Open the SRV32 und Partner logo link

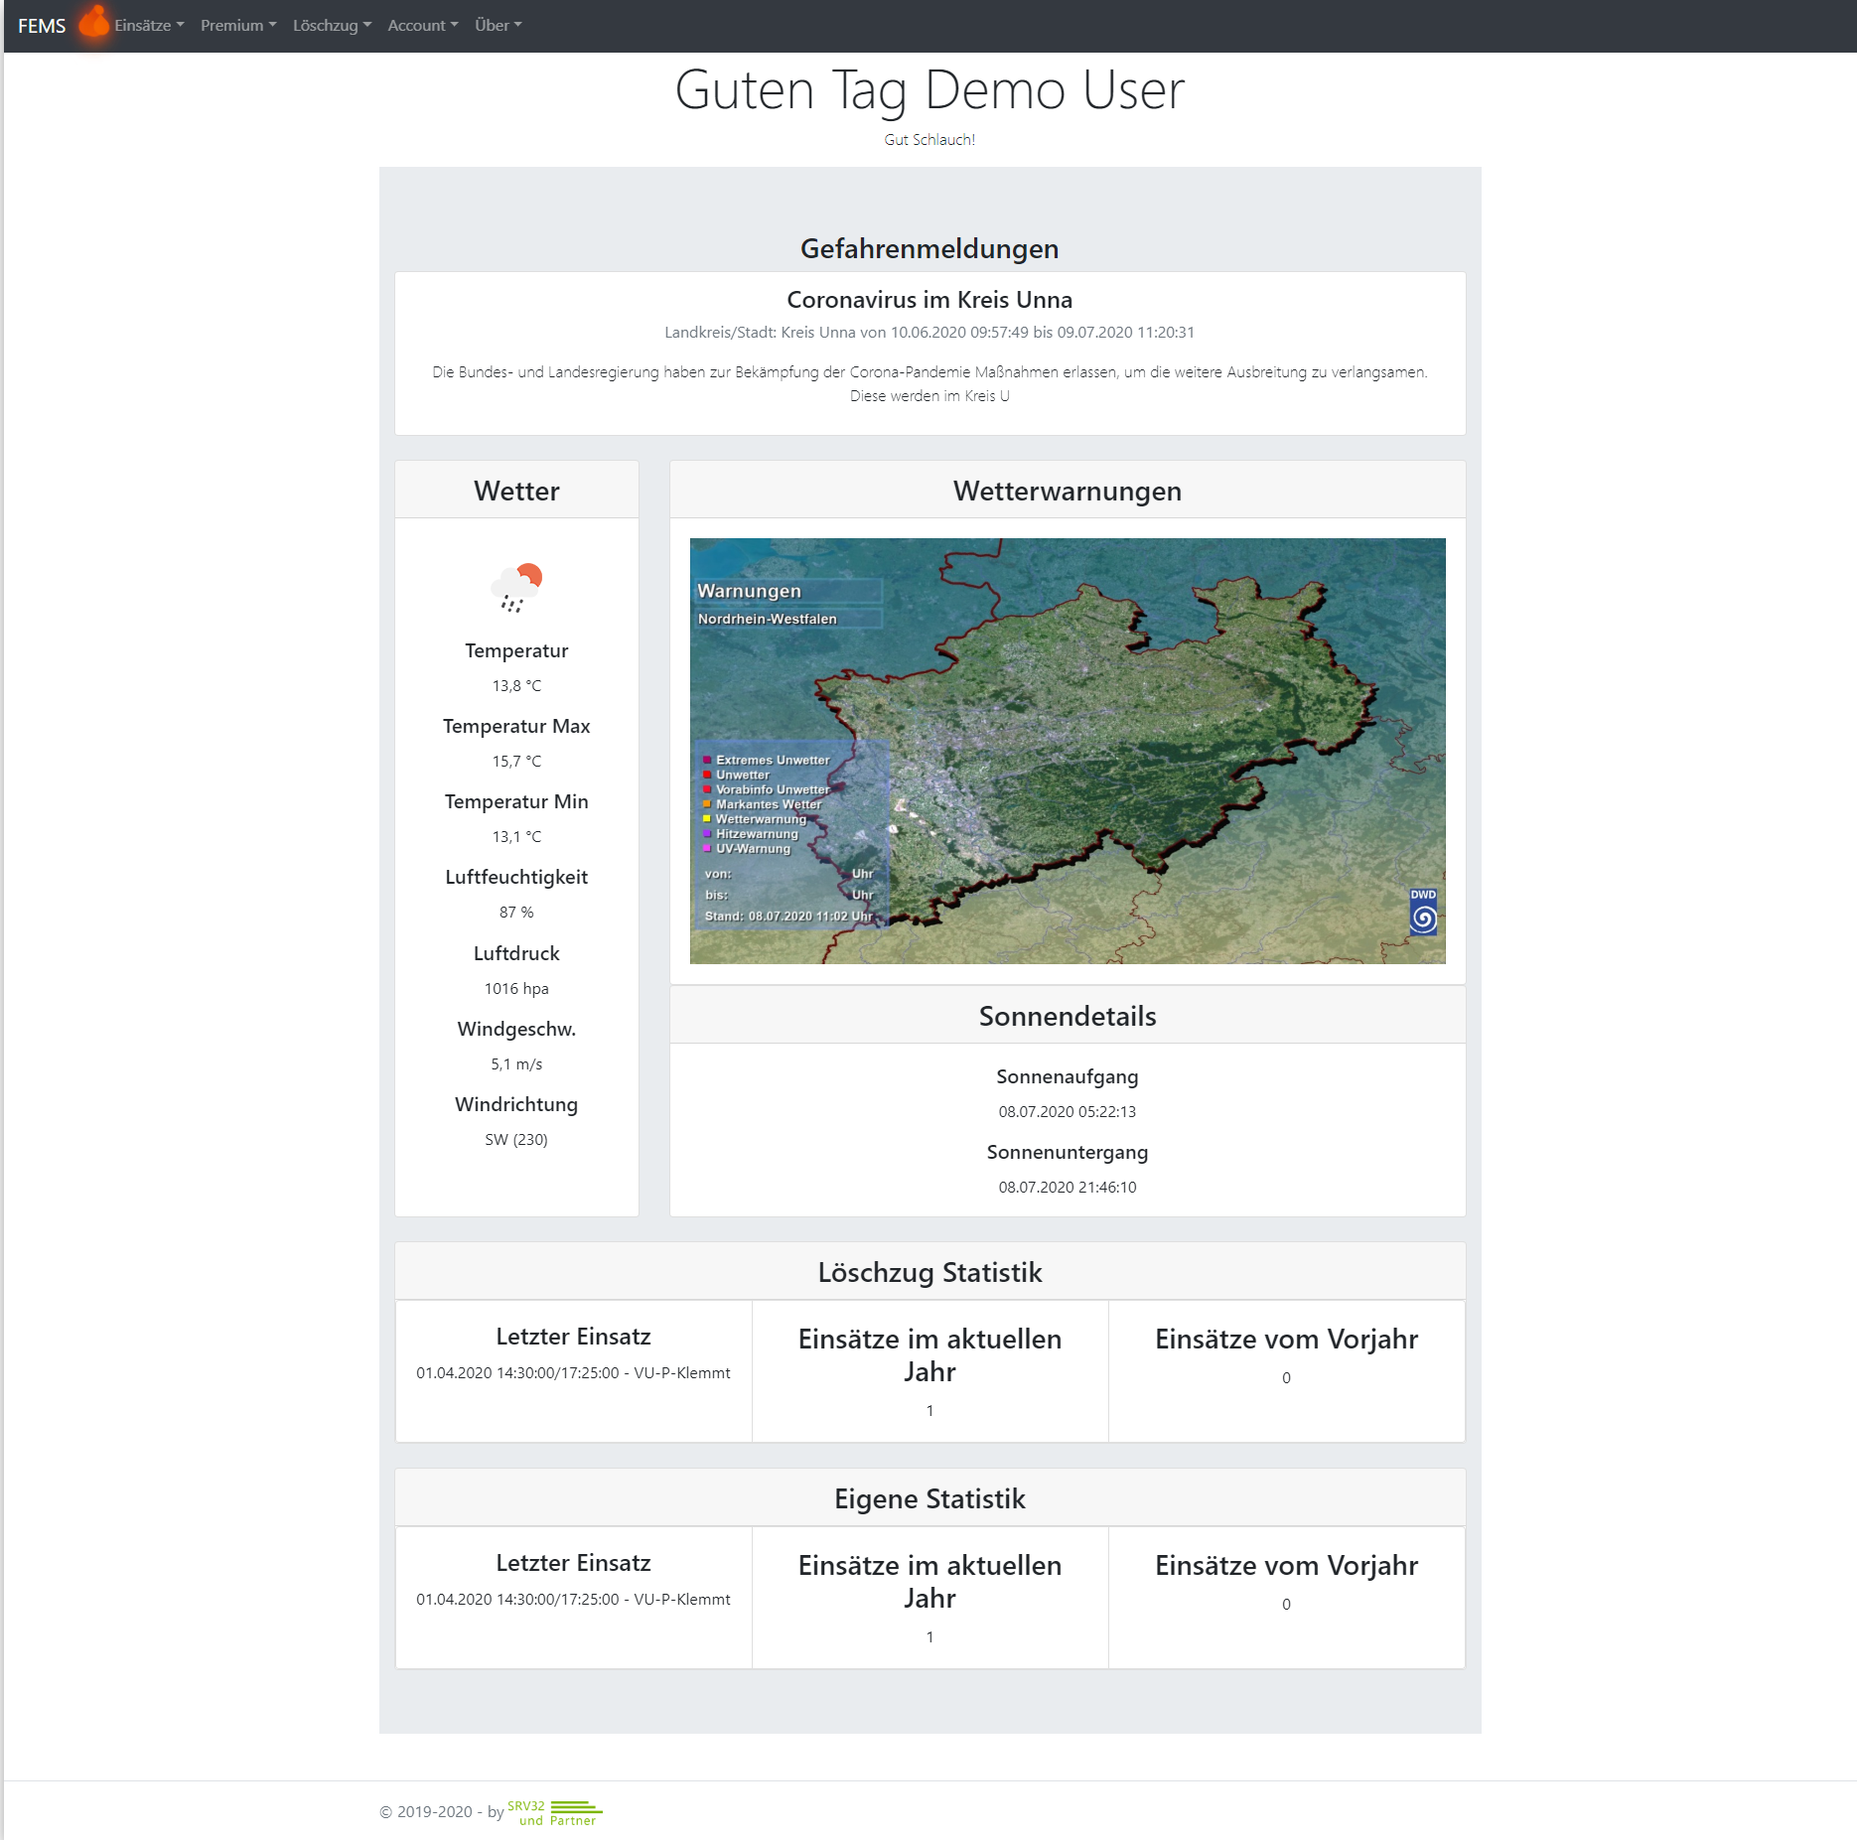(555, 1812)
